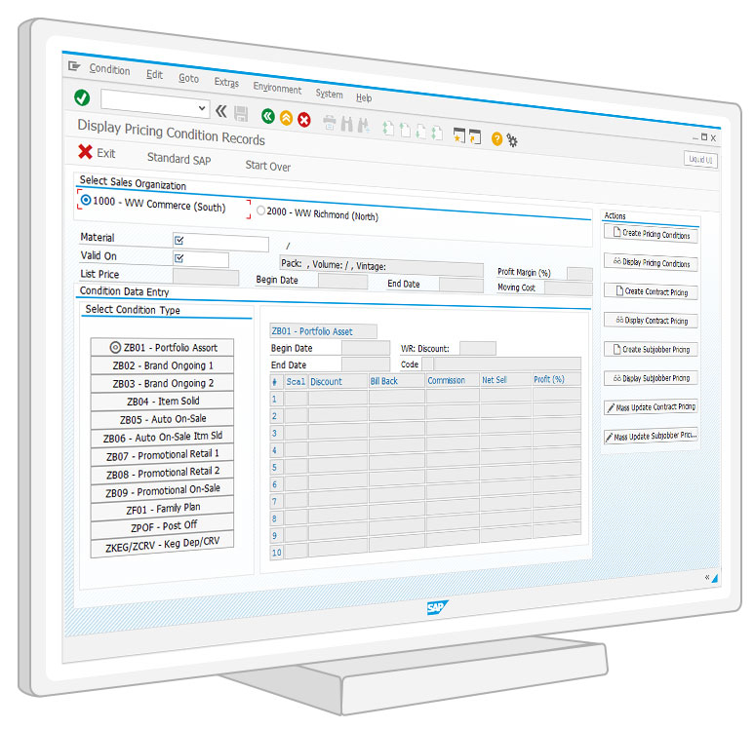Screen dimensions: 754x729
Task: Open Help via the question mark icon
Action: [x=496, y=139]
